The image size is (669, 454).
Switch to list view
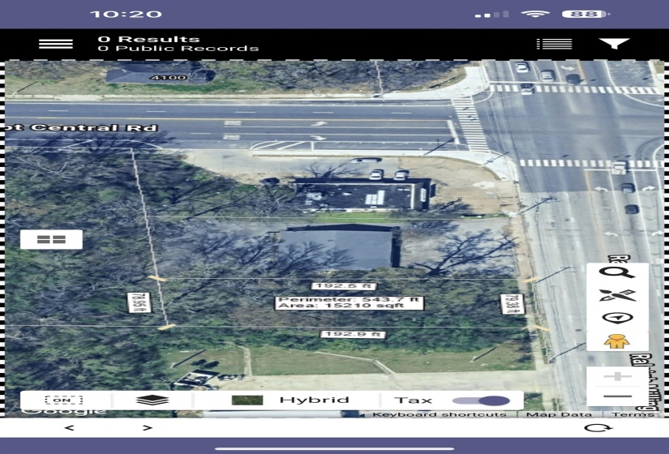[554, 44]
